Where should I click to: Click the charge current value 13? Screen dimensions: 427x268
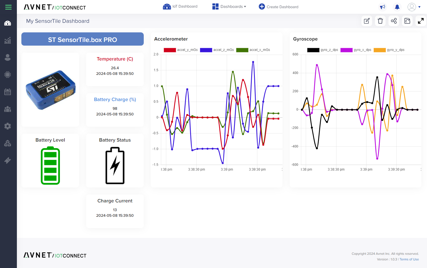click(115, 210)
